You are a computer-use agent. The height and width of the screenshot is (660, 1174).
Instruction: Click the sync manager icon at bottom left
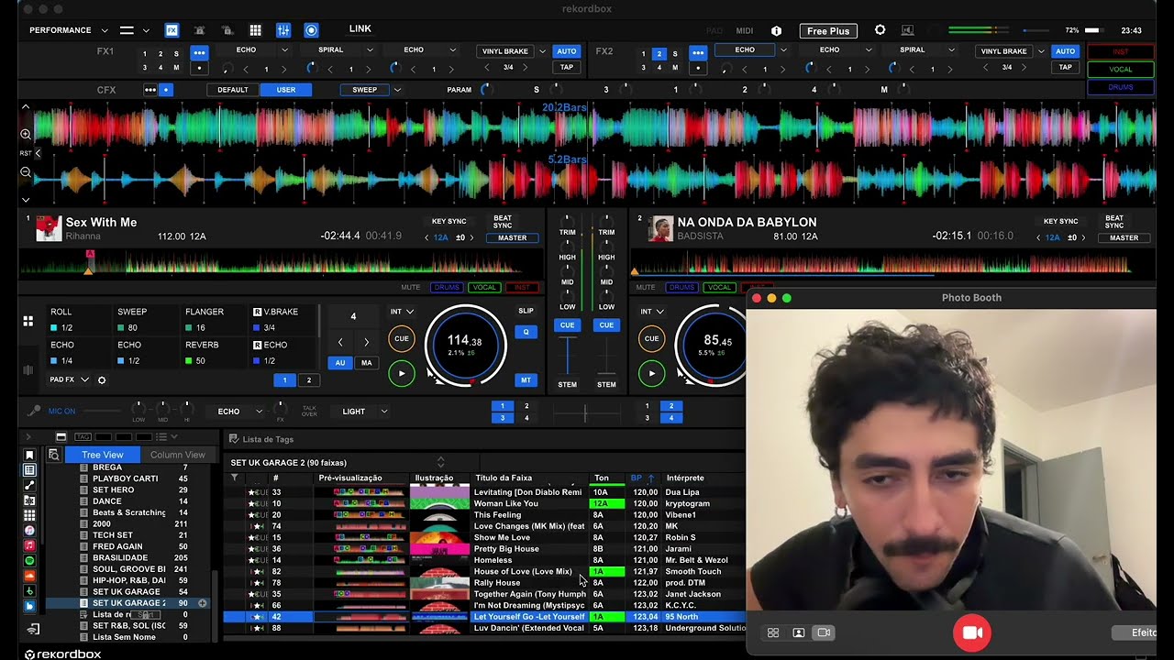(x=34, y=629)
